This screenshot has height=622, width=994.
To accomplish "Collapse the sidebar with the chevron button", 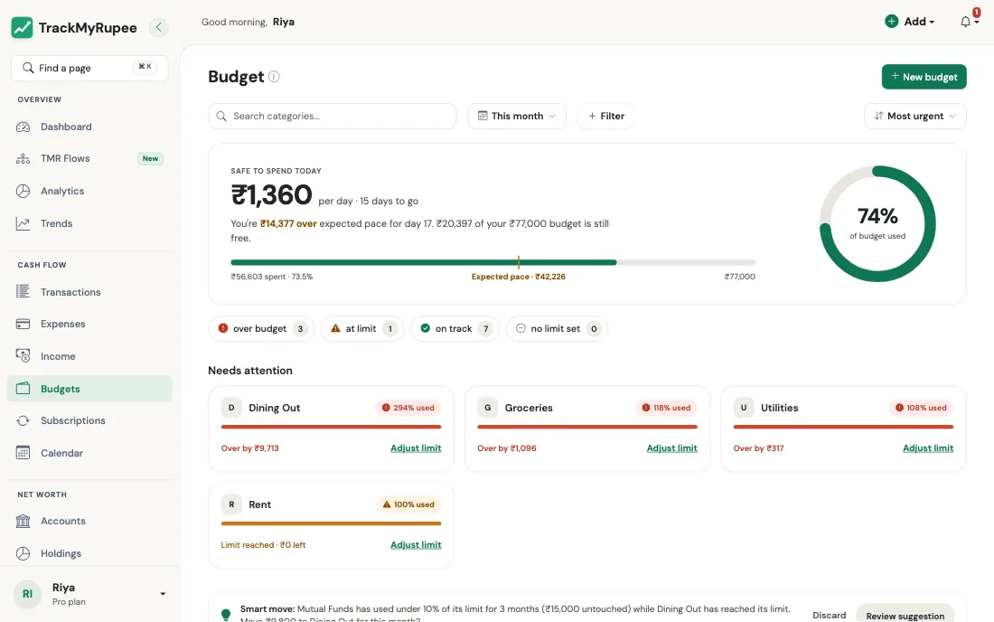I will (158, 27).
